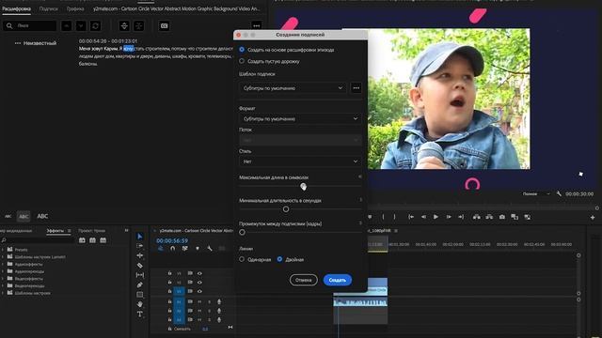
Task: Open the Style dropdown
Action: tap(300, 161)
